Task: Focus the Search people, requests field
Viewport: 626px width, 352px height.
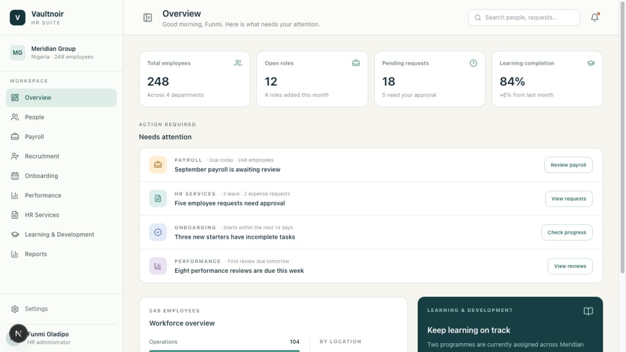Action: tap(524, 18)
